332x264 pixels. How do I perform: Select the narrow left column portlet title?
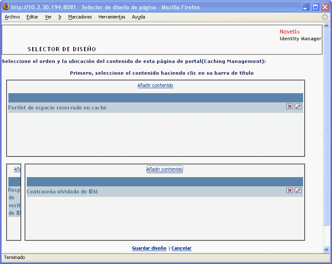point(14,201)
